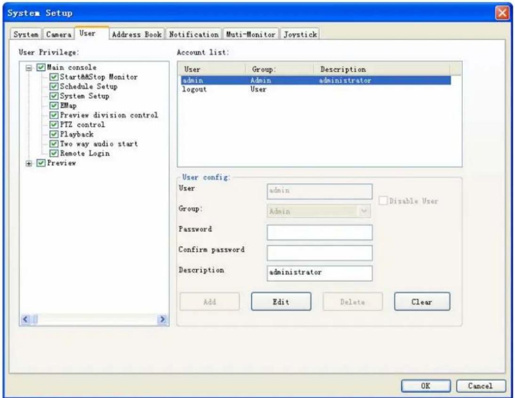The height and width of the screenshot is (398, 515).
Task: Close the System Setup dialog
Action: (502, 13)
